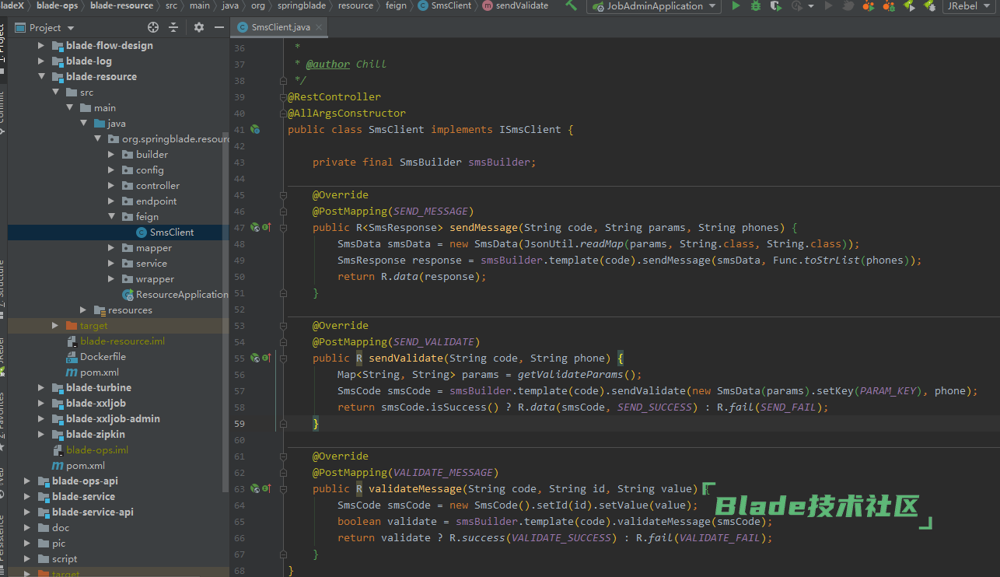1000x577 pixels.
Task: Select SmsClient in the project tree
Action: point(118,233)
